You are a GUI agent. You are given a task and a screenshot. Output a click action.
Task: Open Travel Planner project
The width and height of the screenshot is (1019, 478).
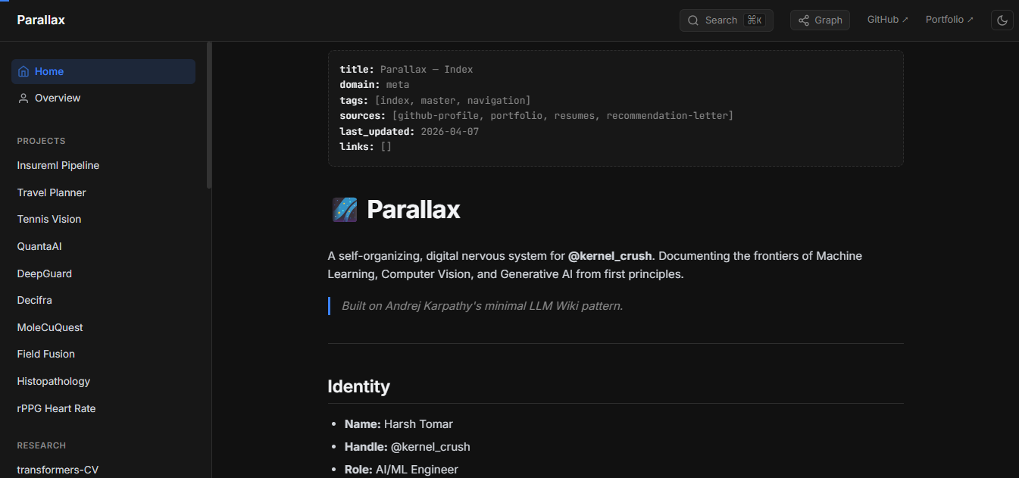52,192
